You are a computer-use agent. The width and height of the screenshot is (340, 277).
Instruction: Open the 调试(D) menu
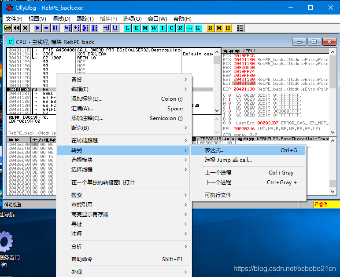pyautogui.click(x=61, y=19)
